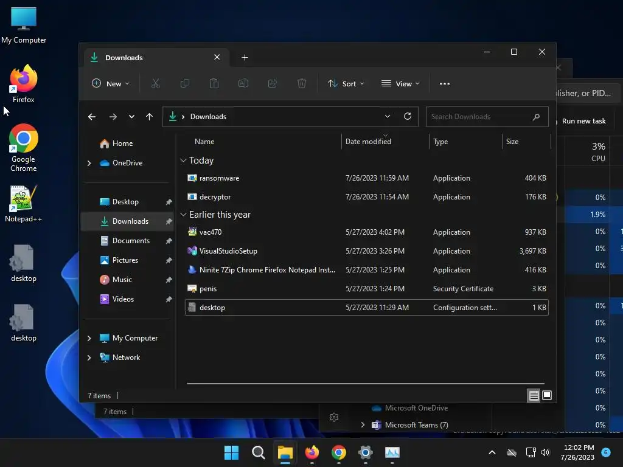
Task: Go up one folder level
Action: point(150,117)
